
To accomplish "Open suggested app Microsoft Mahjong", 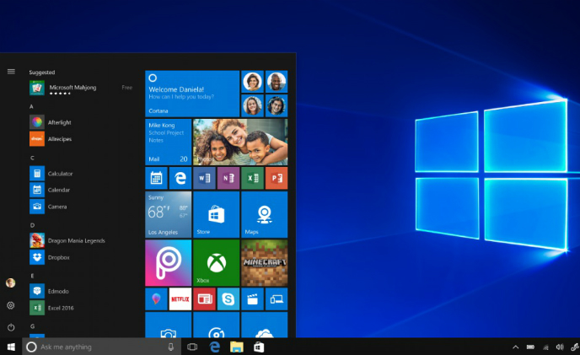I will [x=81, y=88].
